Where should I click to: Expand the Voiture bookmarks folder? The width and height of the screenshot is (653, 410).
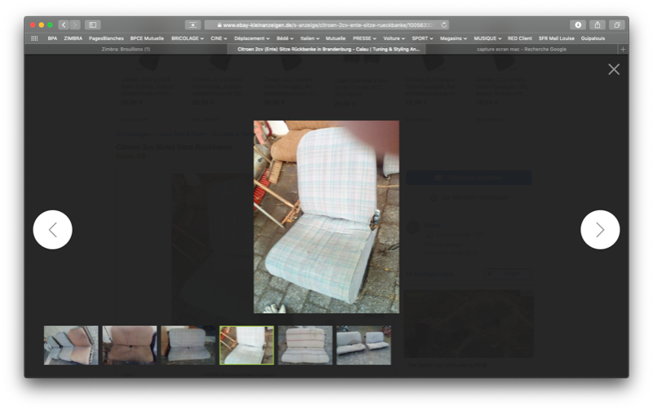393,38
